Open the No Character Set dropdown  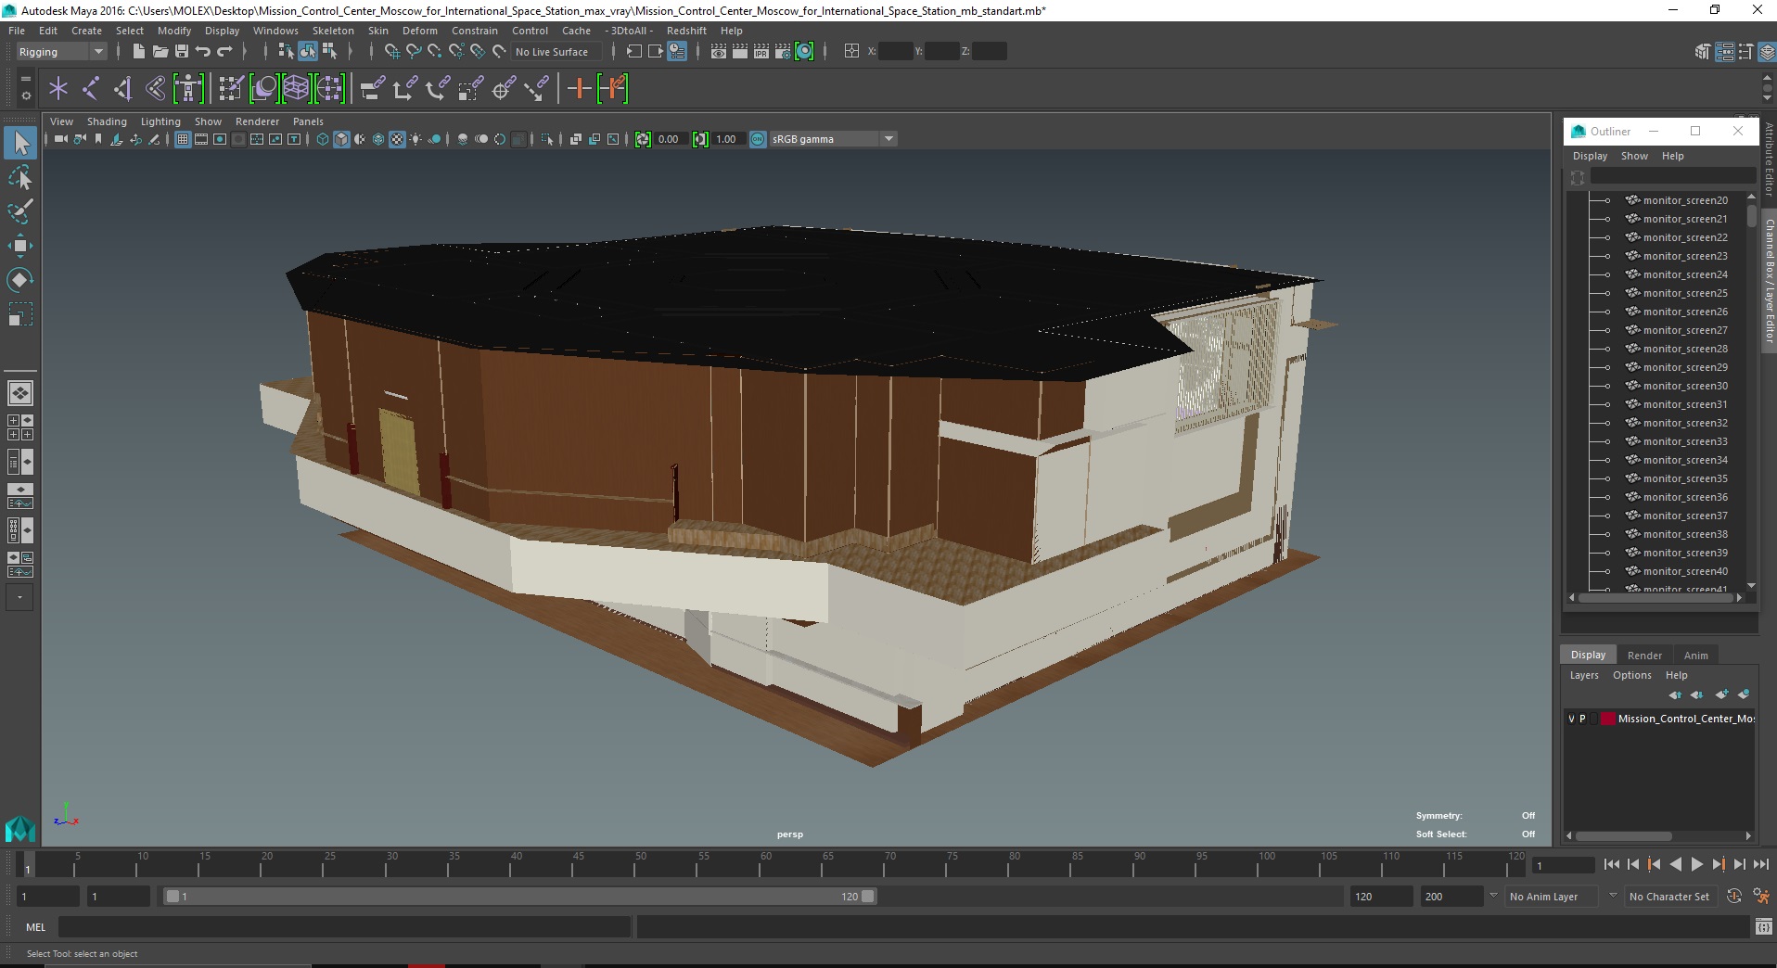point(1669,897)
